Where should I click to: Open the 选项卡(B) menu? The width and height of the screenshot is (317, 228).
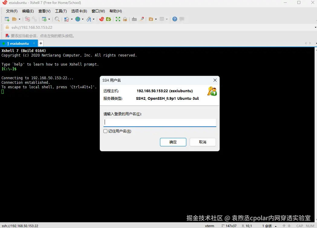tap(79, 11)
